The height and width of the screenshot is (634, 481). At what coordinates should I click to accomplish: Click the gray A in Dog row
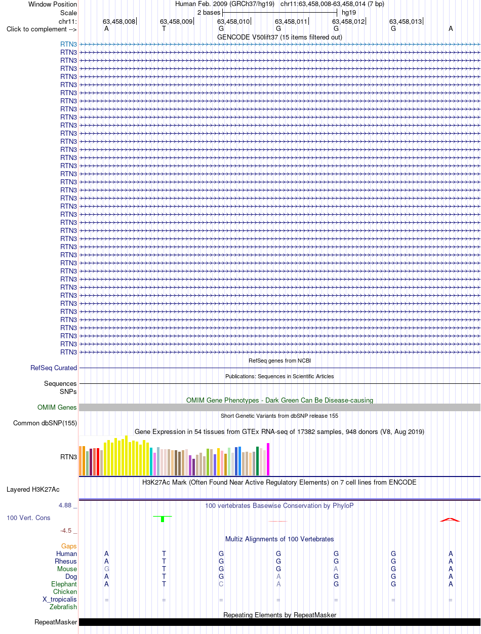pyautogui.click(x=278, y=576)
